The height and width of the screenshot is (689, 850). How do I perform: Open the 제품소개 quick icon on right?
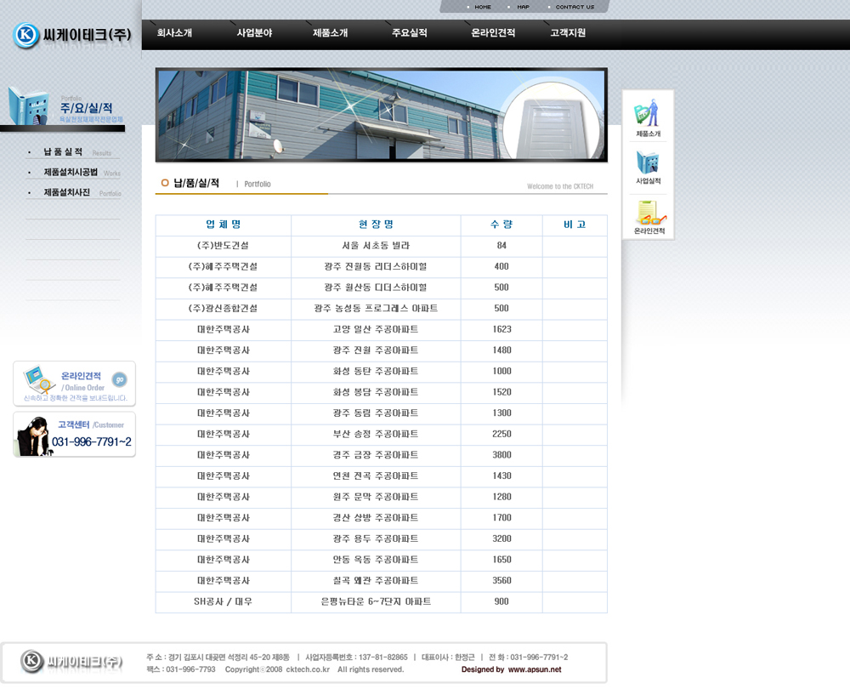[x=648, y=117]
